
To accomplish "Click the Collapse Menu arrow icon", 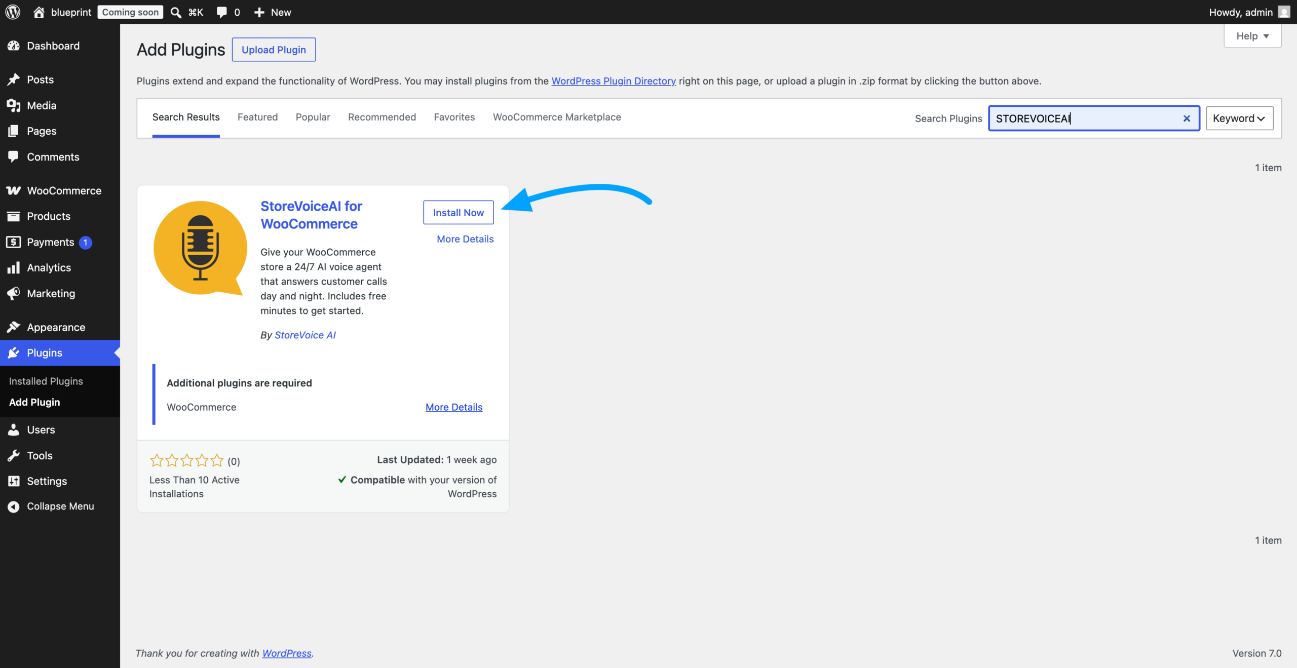I will pos(14,506).
